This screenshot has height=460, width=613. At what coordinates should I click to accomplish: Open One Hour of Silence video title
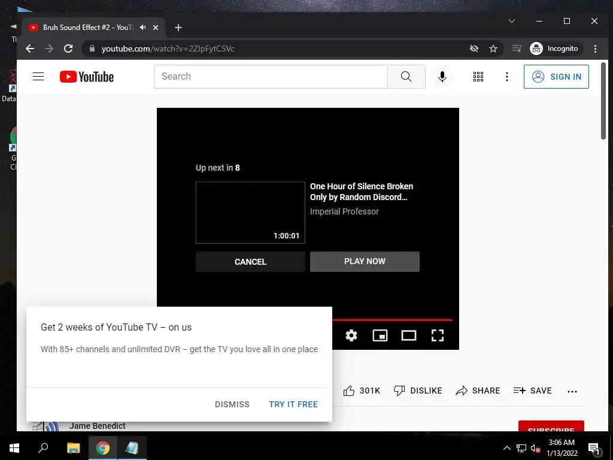(362, 192)
